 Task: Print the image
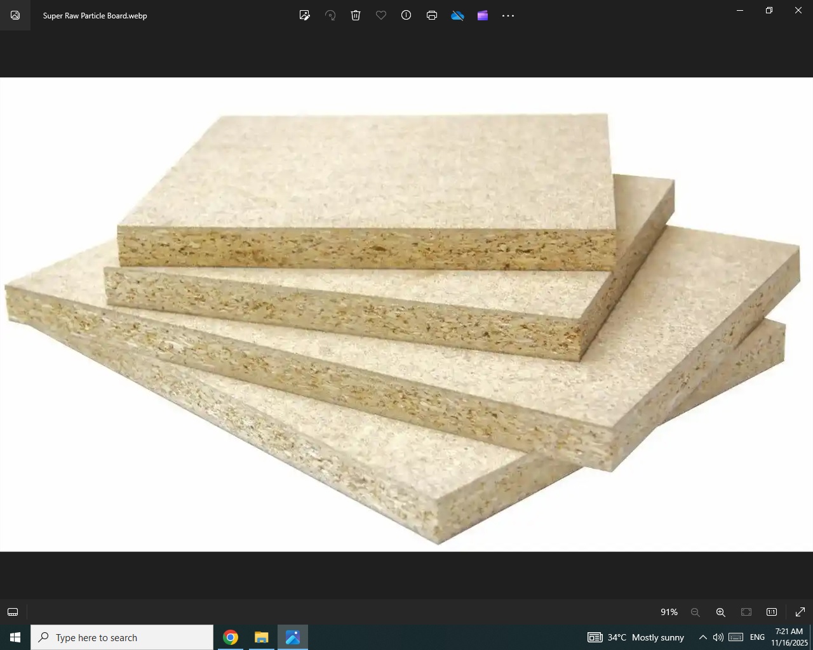(432, 15)
